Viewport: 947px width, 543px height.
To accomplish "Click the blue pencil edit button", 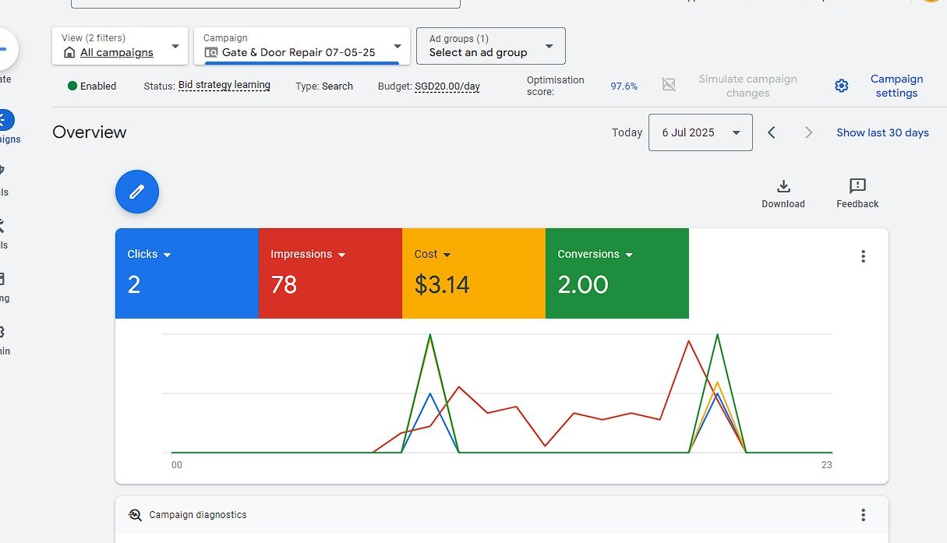I will click(137, 192).
